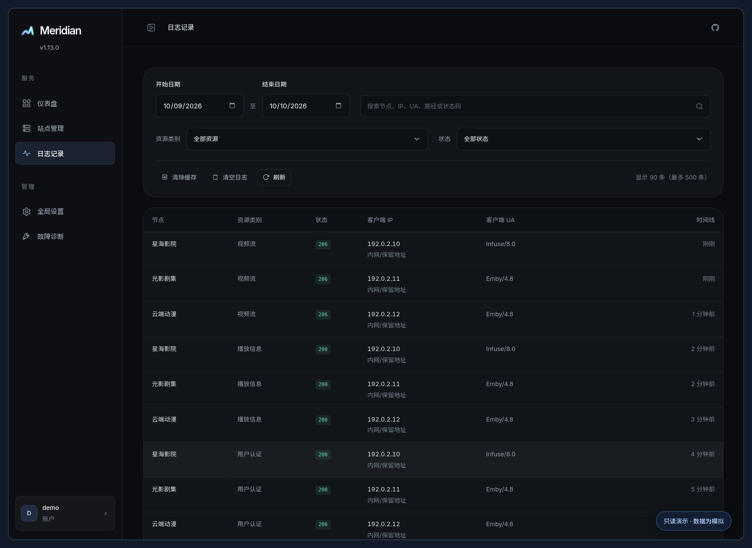Click the start date field 10/09/2026

point(200,106)
